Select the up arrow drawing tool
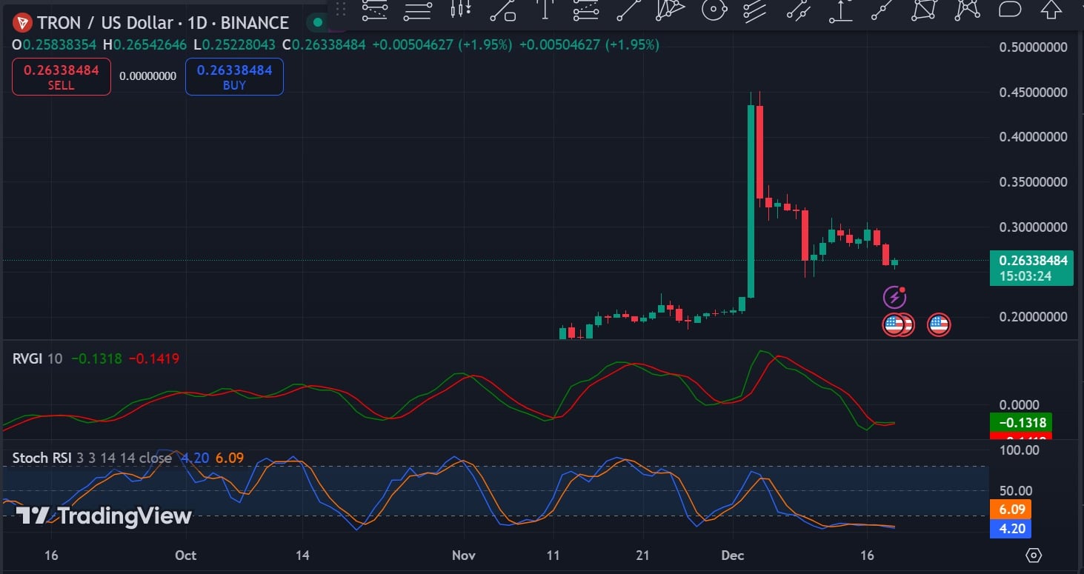 click(x=1051, y=10)
